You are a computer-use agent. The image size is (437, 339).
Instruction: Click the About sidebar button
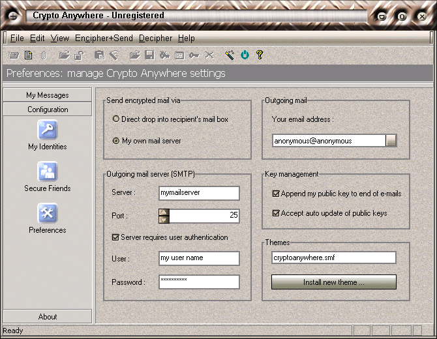tap(48, 316)
